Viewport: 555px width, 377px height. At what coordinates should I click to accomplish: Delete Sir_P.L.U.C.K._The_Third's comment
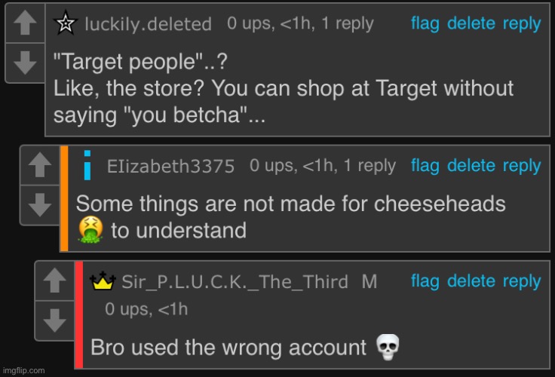[x=471, y=281]
